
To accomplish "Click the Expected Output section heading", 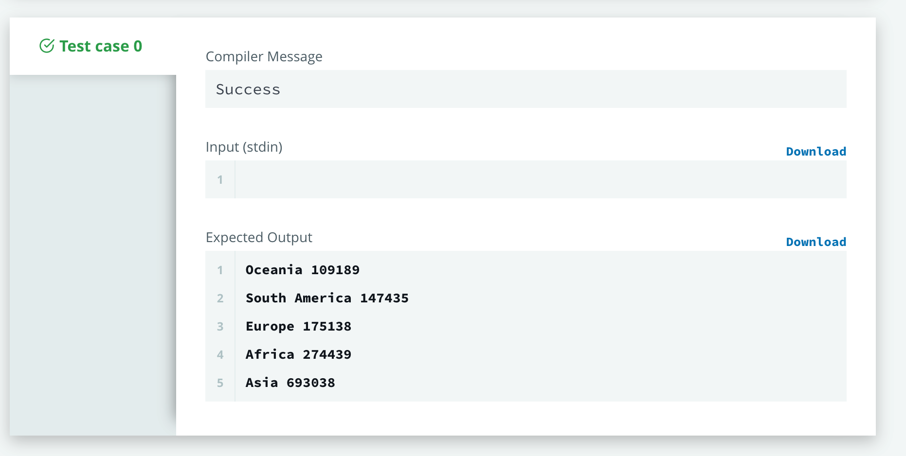I will point(259,237).
